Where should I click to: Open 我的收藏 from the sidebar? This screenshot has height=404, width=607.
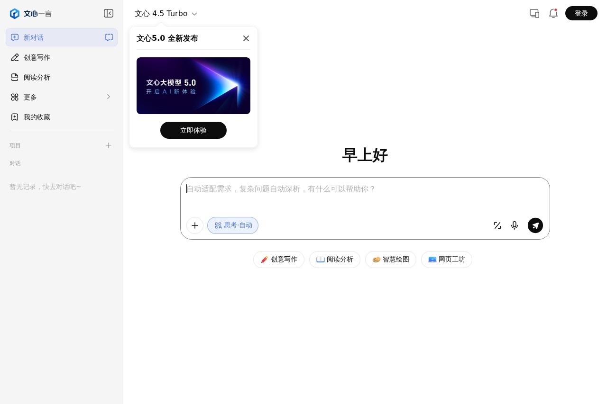coord(37,117)
